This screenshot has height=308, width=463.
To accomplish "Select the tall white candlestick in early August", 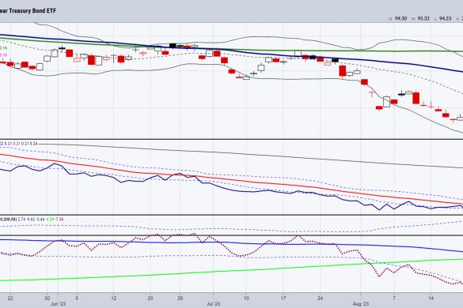I will [x=386, y=102].
